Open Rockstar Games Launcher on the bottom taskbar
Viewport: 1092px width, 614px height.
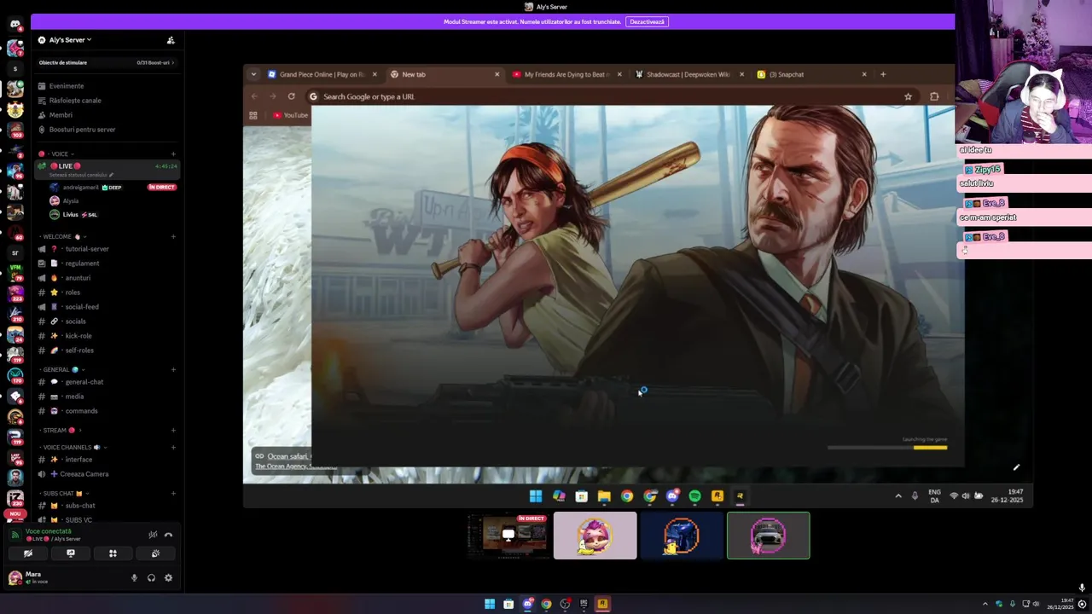602,604
